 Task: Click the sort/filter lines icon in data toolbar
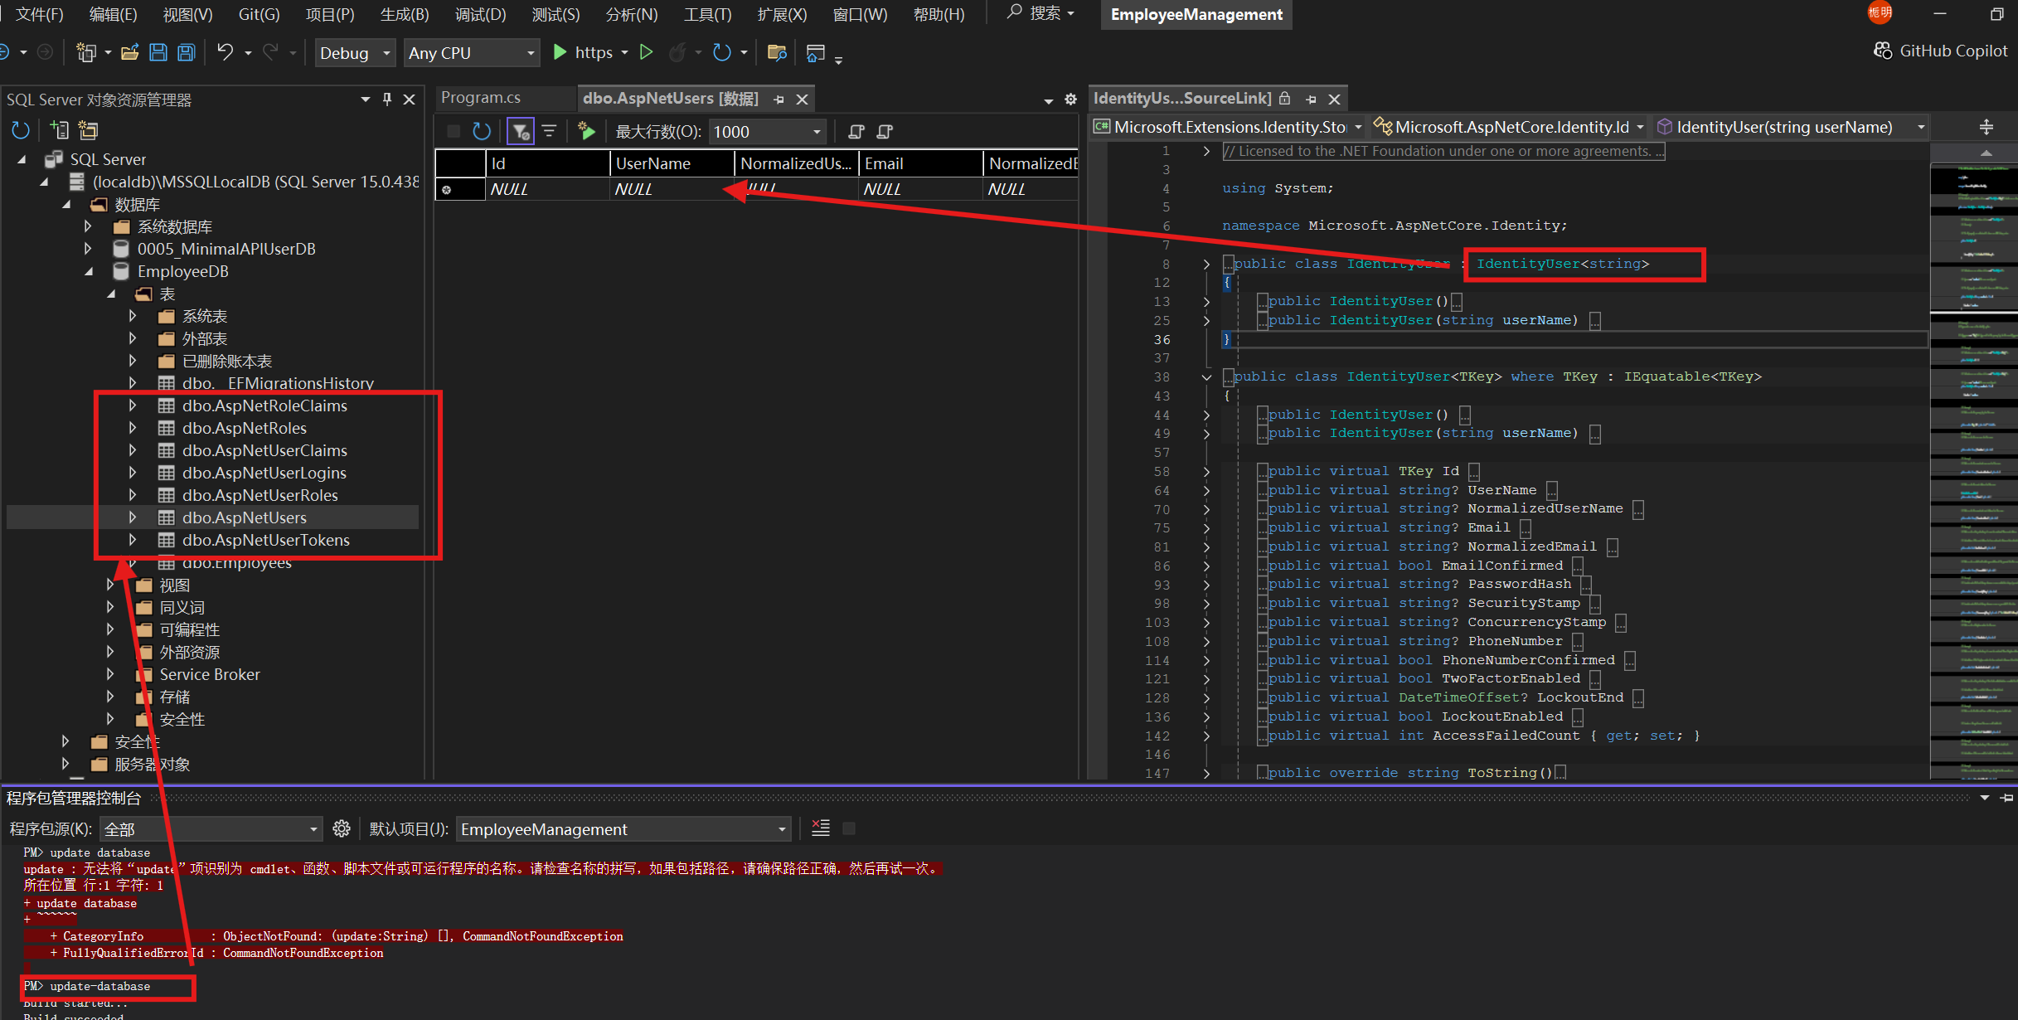pyautogui.click(x=549, y=131)
